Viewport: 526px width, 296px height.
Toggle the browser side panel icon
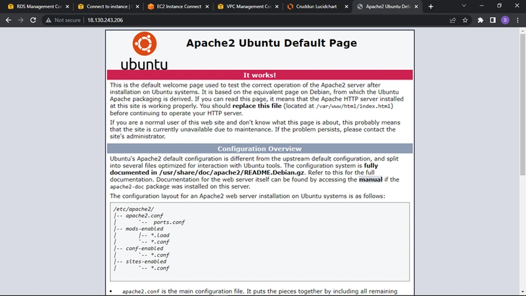click(x=492, y=20)
